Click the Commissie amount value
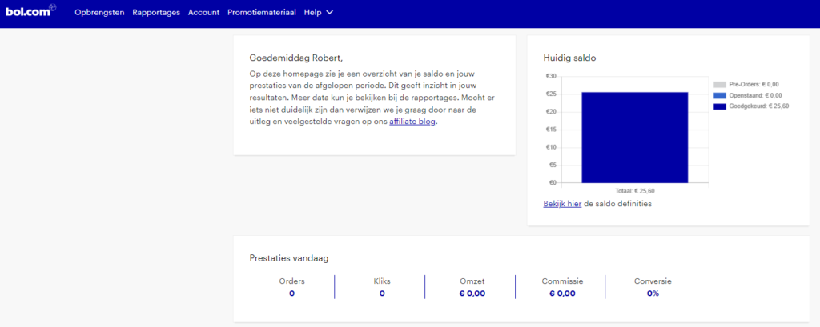Viewport: 820px width, 327px height. click(x=562, y=293)
